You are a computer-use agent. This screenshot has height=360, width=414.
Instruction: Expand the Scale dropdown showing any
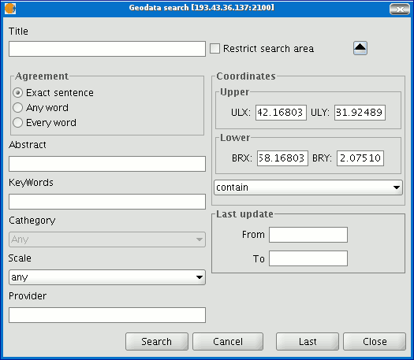coord(107,277)
